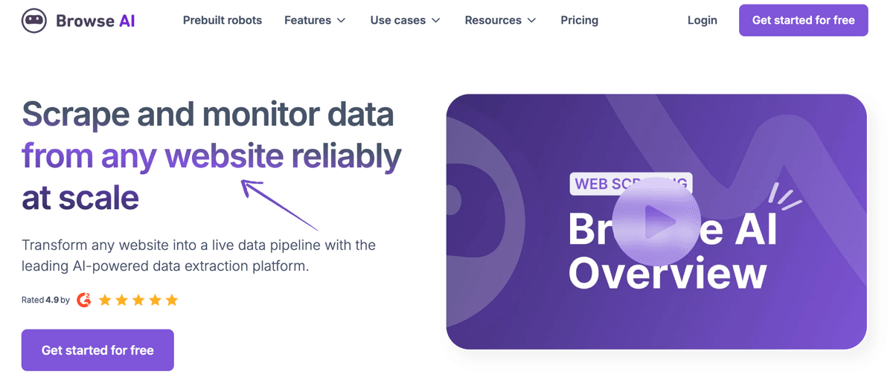The image size is (893, 392).
Task: Click the "from any website" purple headline text
Action: pyautogui.click(x=153, y=156)
